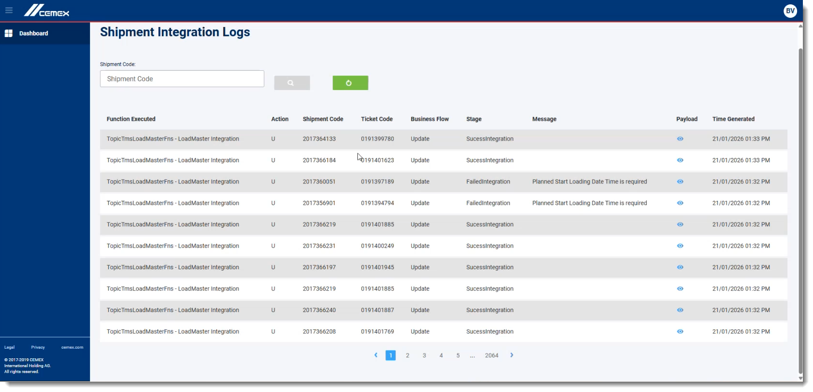This screenshot has width=813, height=392.
Task: Click the Dashboard grid icon
Action: [x=9, y=33]
